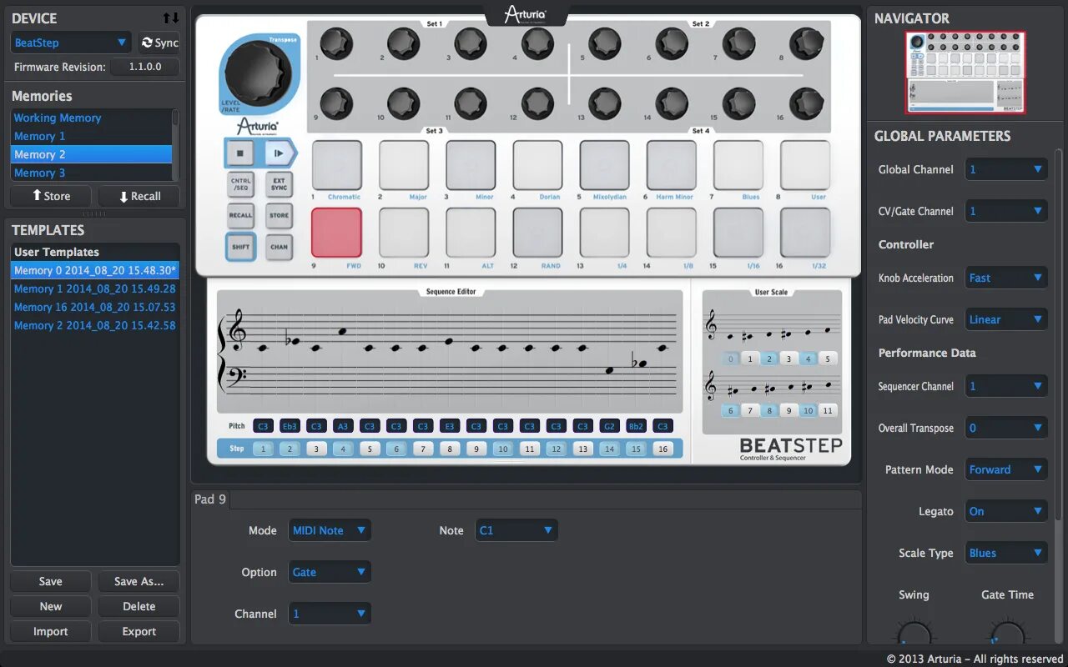Toggle user scale note 0
The image size is (1068, 667).
pyautogui.click(x=731, y=359)
